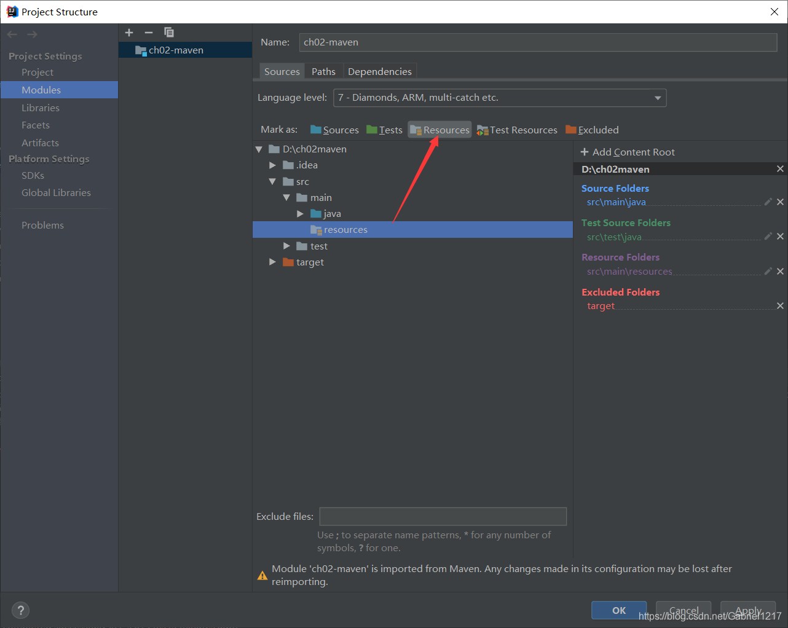Screen dimensions: 788x628
Task: Remove D:\ch02maven content root
Action: 780,169
